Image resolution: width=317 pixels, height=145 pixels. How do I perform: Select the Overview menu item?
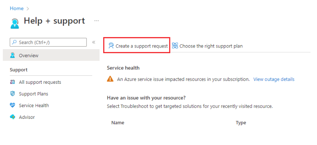51,55
